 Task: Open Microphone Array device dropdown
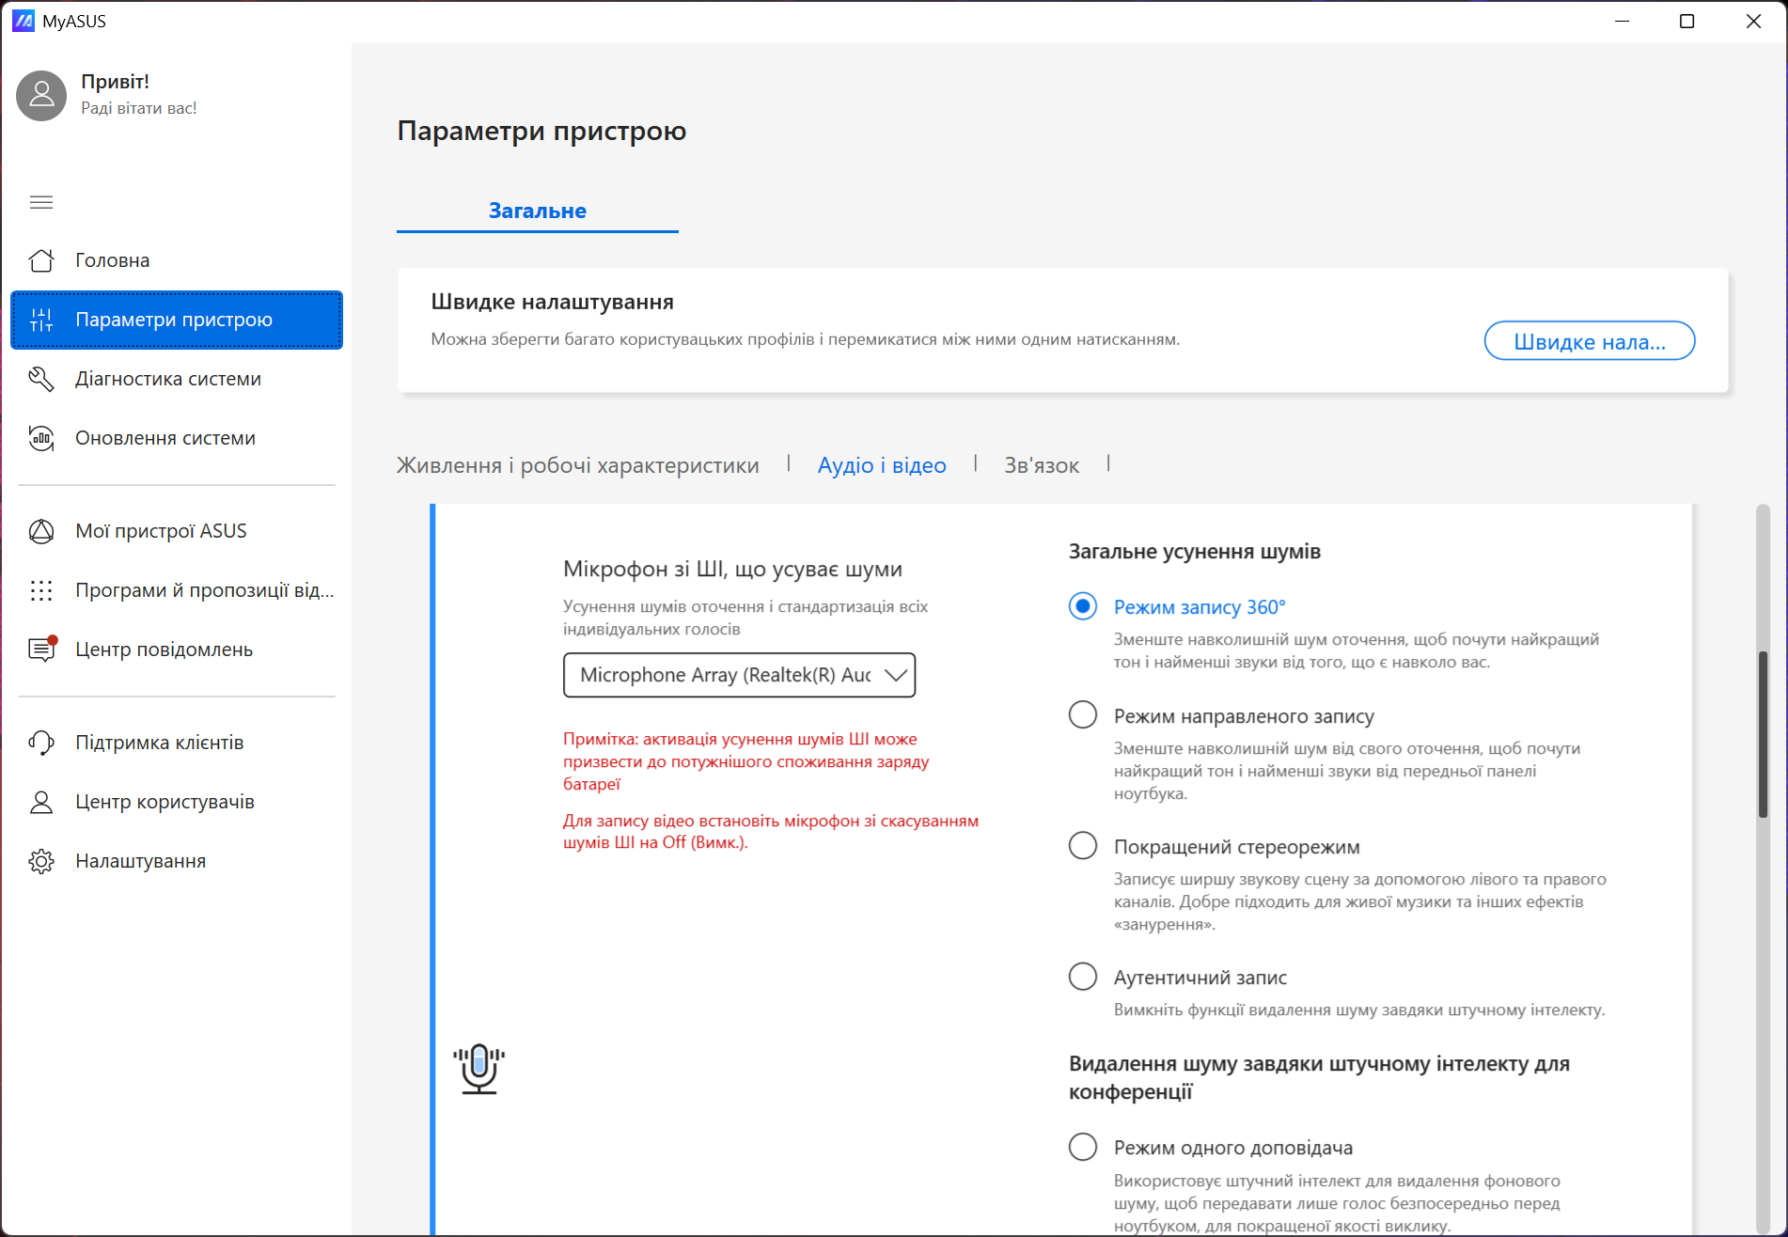(739, 675)
